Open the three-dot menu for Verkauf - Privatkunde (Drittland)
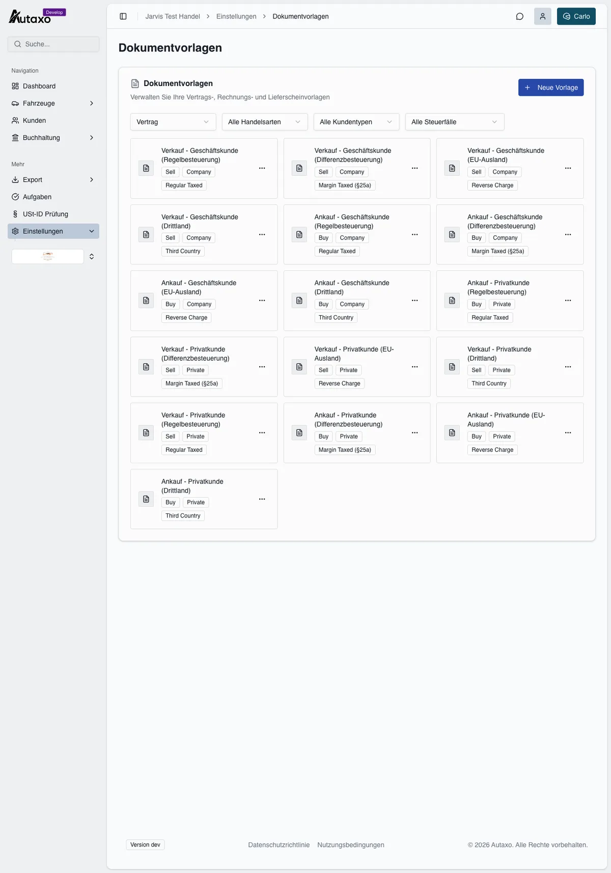Image resolution: width=611 pixels, height=873 pixels. (x=568, y=367)
